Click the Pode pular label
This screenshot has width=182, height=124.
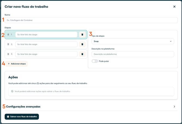[104, 61]
